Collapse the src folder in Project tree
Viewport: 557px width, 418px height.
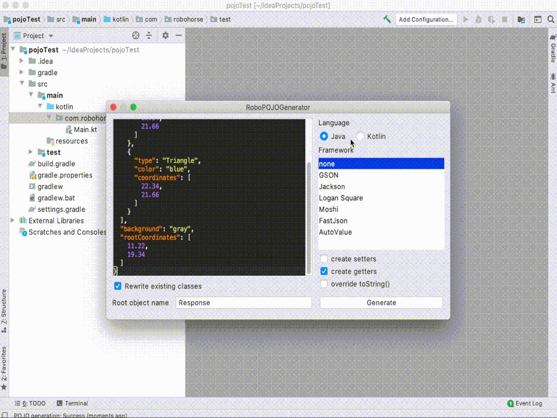(x=22, y=84)
